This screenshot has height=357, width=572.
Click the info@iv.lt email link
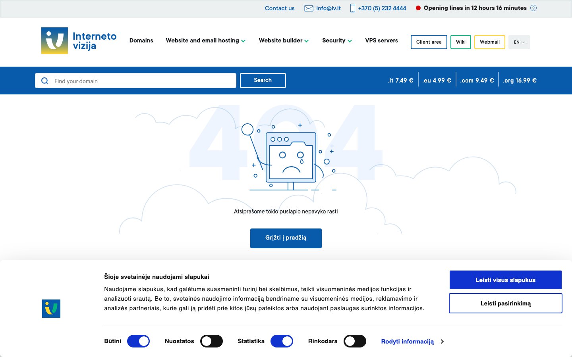click(x=329, y=8)
